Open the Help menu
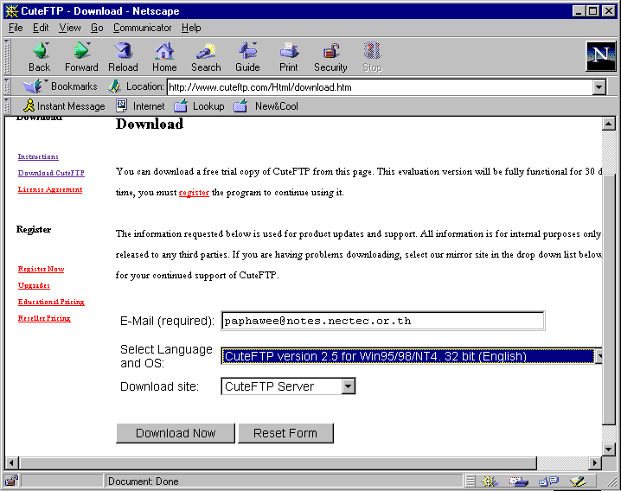Screen dimensions: 621x491 tap(191, 28)
